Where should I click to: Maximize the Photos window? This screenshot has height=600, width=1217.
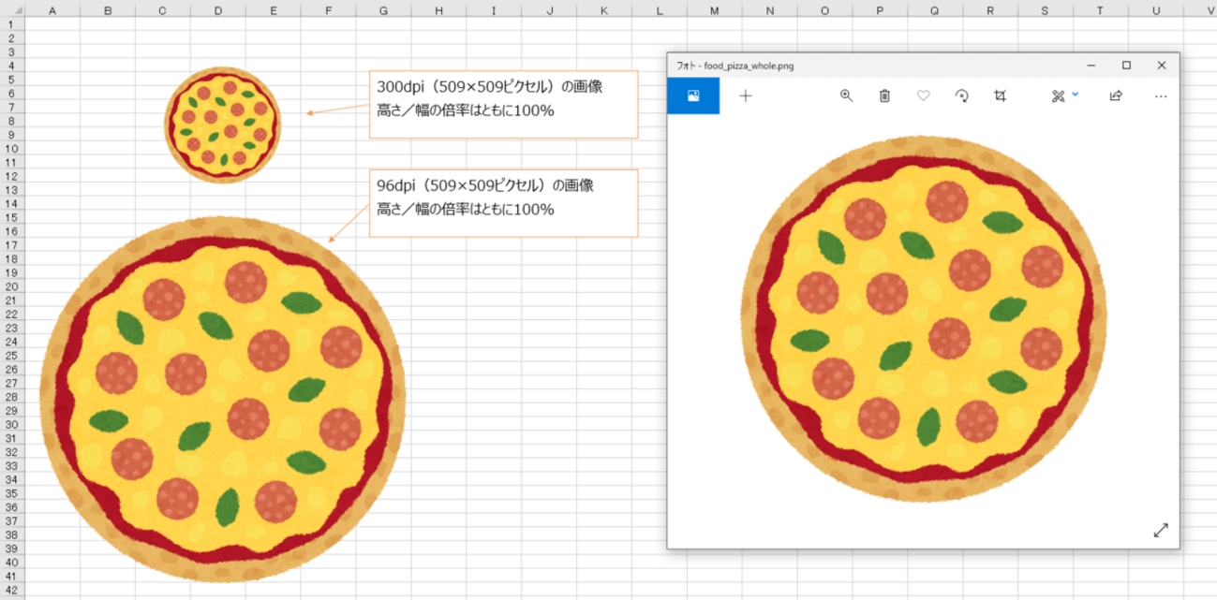tap(1126, 66)
